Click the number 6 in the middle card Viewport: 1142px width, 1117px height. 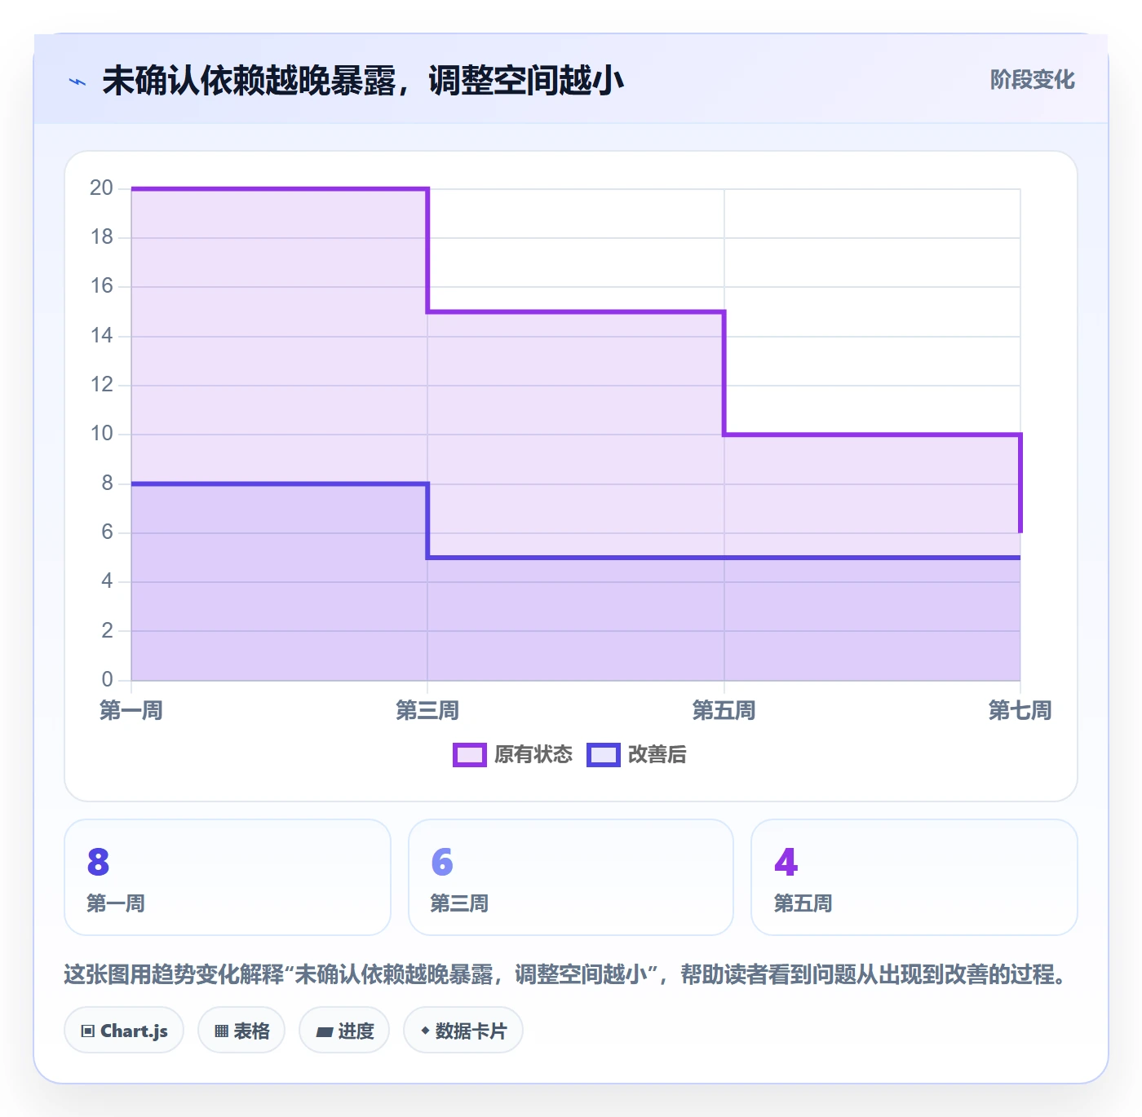tap(442, 862)
